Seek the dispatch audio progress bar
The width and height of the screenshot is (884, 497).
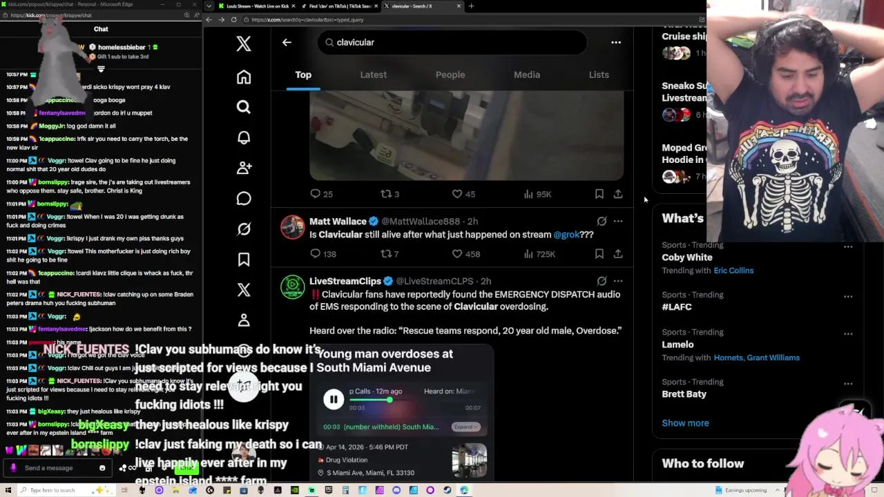416,400
